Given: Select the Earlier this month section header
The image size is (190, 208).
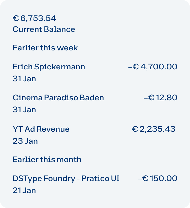Looking at the screenshot, I should click(x=47, y=159).
